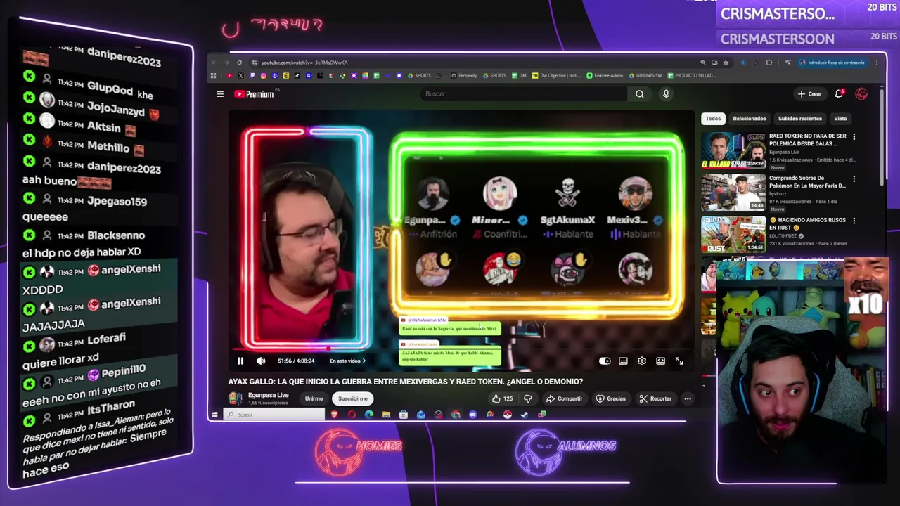Open Discord from the taskbar
This screenshot has height=506, width=900.
click(x=472, y=415)
